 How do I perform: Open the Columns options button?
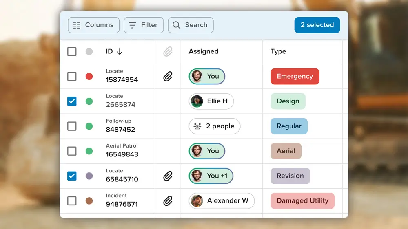tap(94, 25)
